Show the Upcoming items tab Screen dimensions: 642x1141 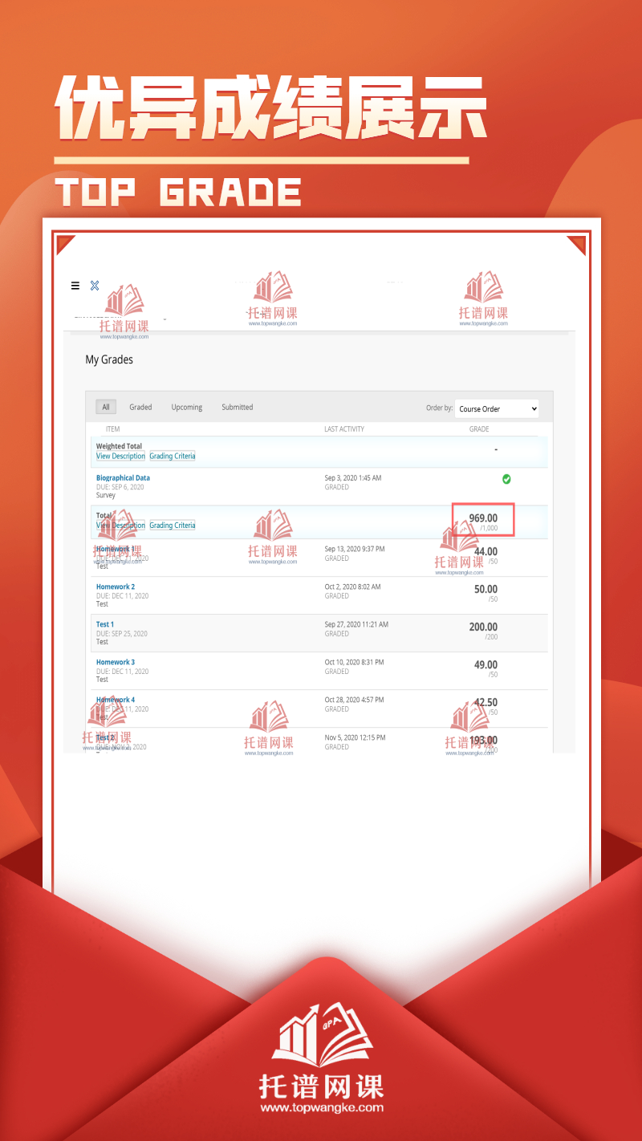coord(187,407)
